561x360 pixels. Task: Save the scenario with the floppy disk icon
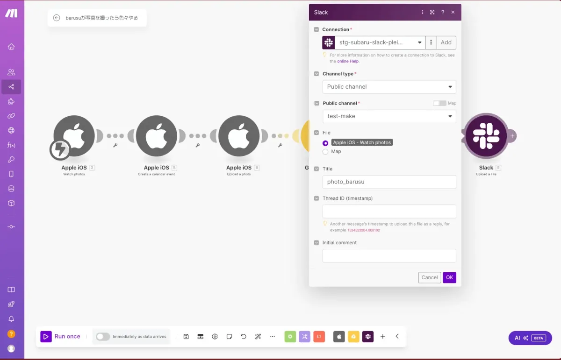186,337
